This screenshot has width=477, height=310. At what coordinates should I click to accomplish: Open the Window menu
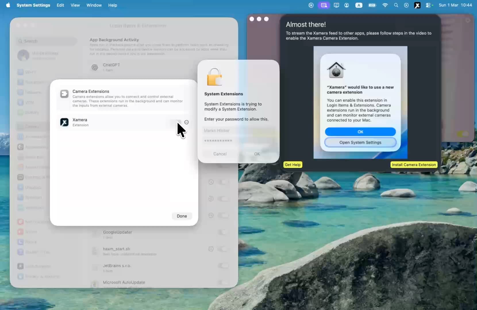94,5
